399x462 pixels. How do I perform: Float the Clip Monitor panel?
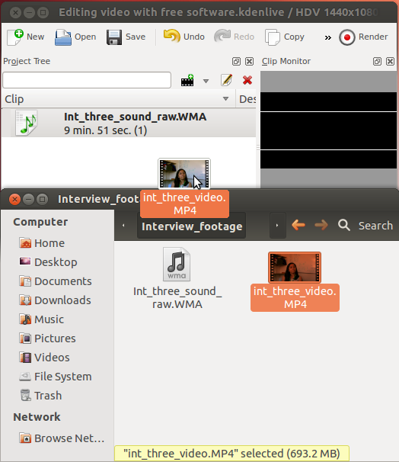click(377, 61)
